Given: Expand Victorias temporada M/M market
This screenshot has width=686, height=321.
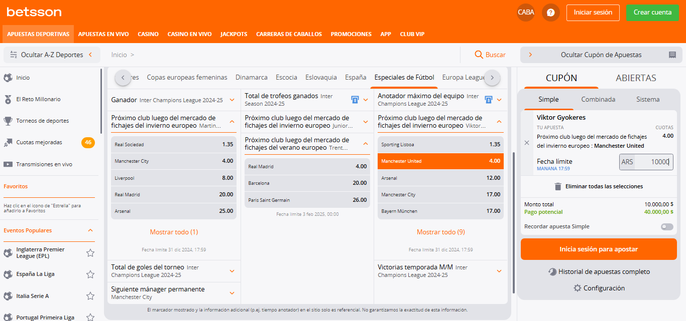Looking at the screenshot, I should (499, 271).
